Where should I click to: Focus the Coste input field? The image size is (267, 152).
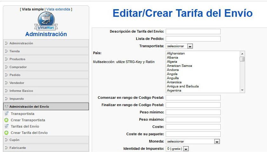pos(193,127)
